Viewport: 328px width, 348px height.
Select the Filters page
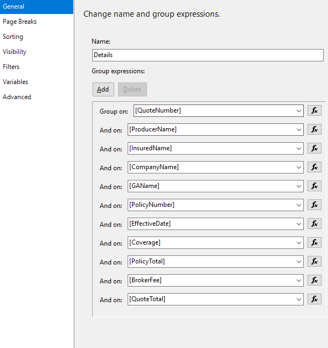point(11,67)
